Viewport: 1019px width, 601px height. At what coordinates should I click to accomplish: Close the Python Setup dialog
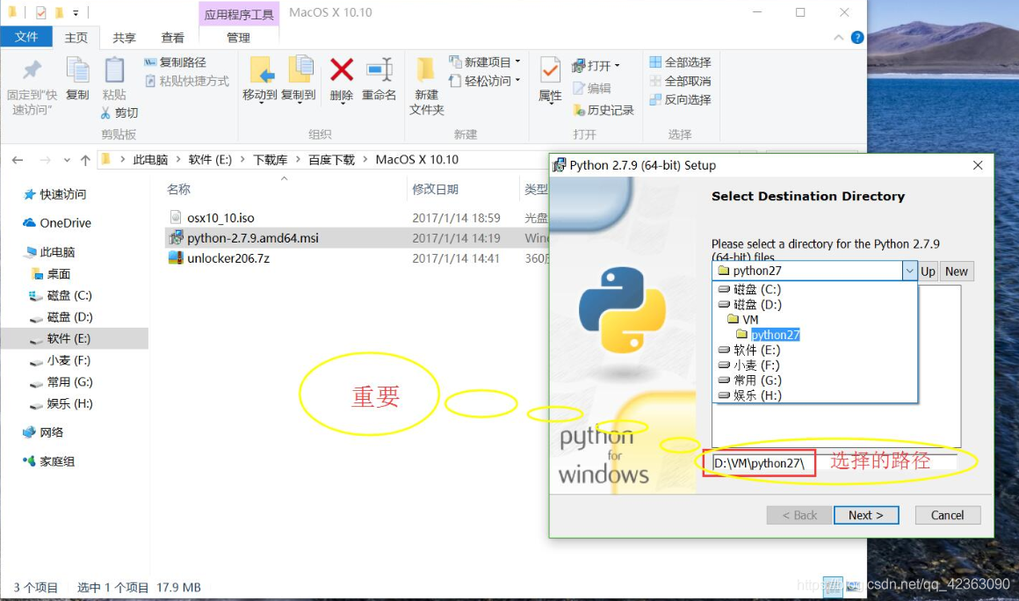978,166
